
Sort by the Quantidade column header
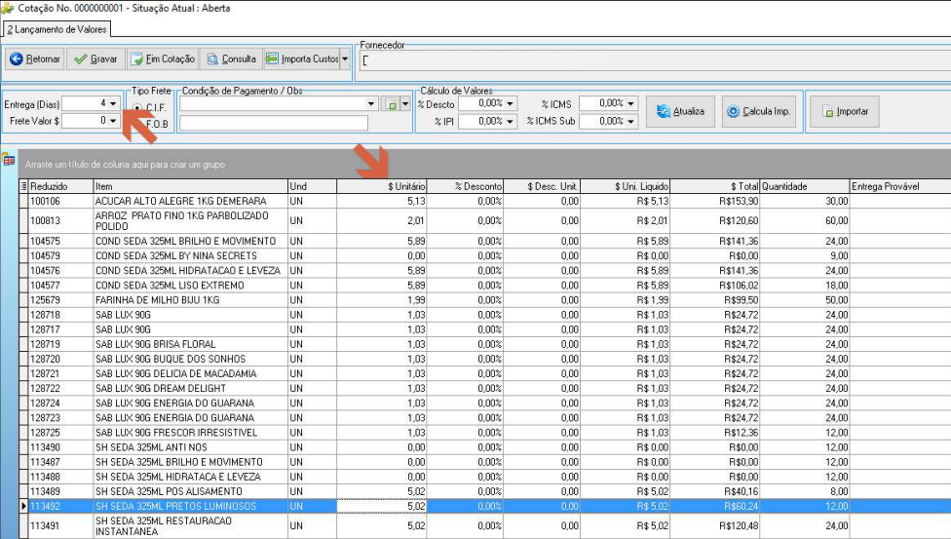805,186
